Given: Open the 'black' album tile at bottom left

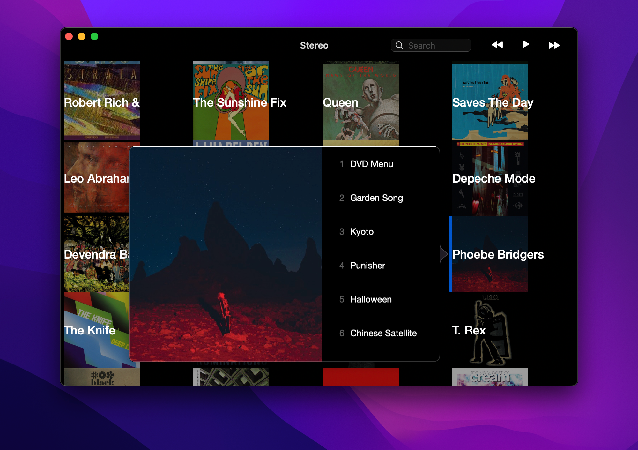Looking at the screenshot, I should click(102, 377).
